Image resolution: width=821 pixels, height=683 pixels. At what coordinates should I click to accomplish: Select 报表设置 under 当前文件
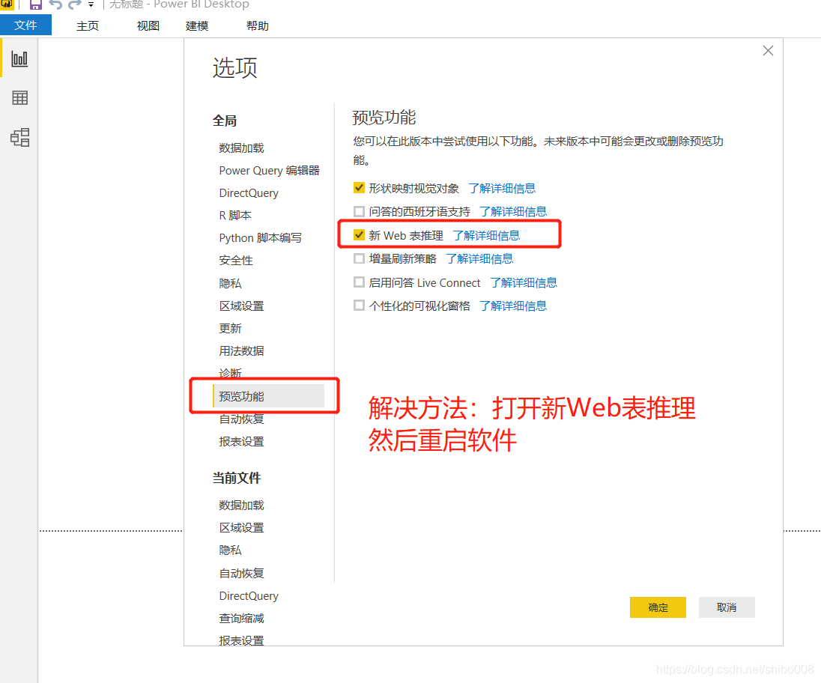pos(241,640)
